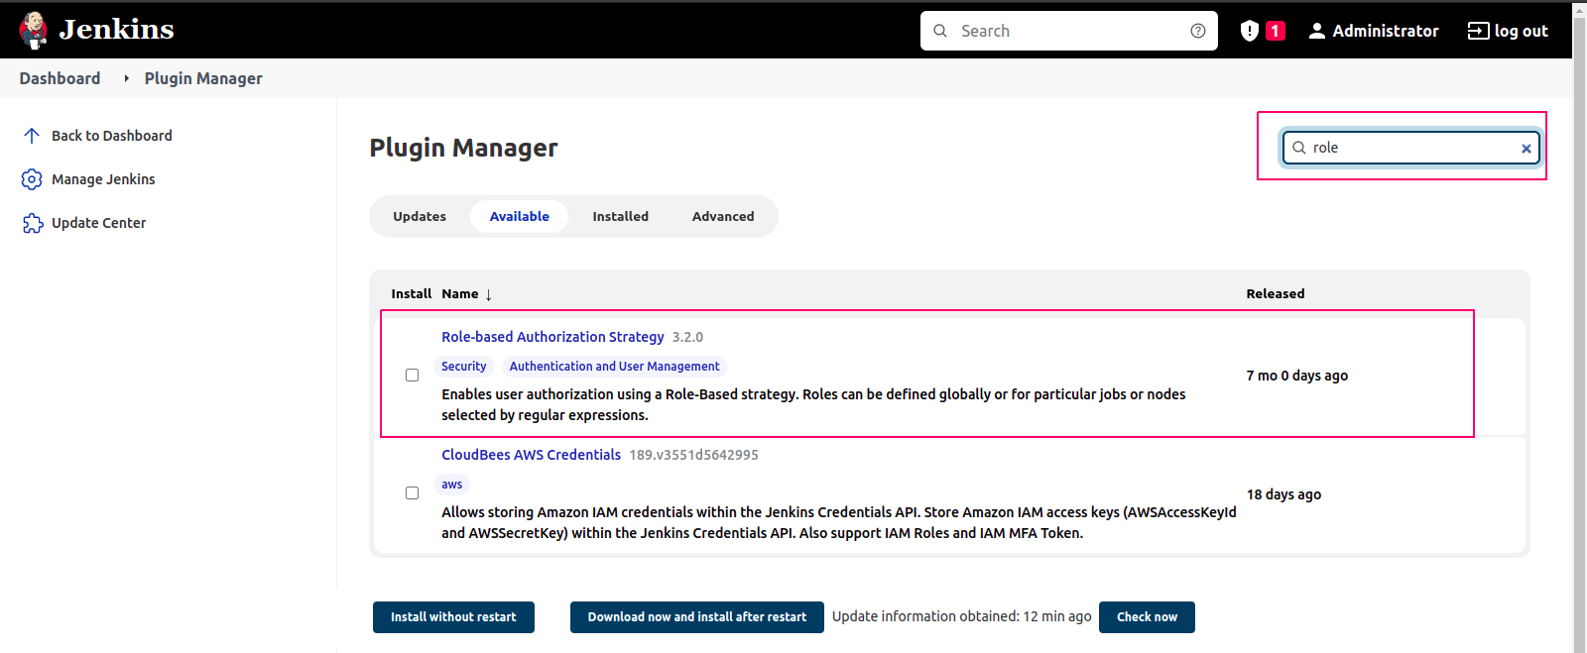Click the Administrator user person icon
The image size is (1587, 653).
pos(1317,31)
